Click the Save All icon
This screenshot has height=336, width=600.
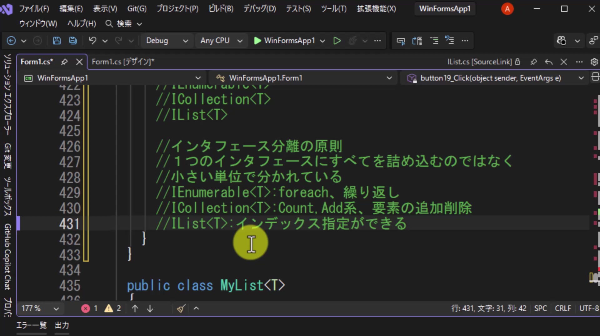click(x=73, y=41)
